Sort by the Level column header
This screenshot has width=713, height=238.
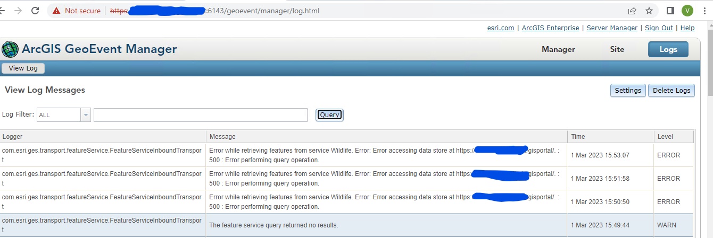[x=674, y=136]
